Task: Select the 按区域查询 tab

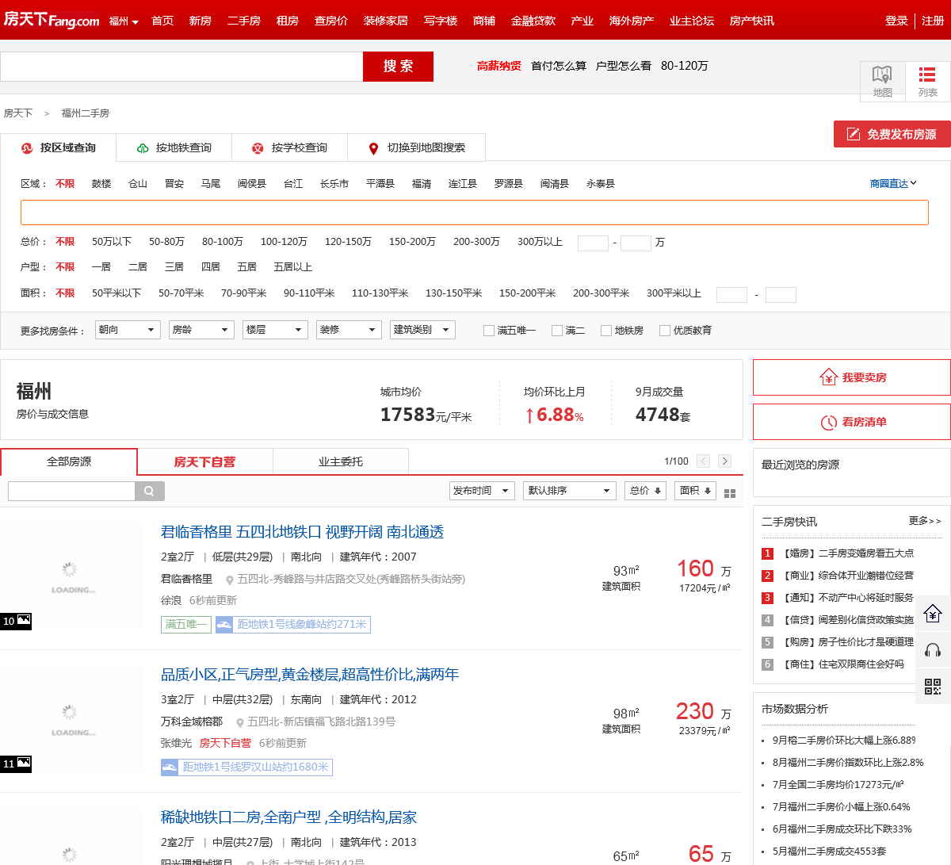Action: click(58, 147)
